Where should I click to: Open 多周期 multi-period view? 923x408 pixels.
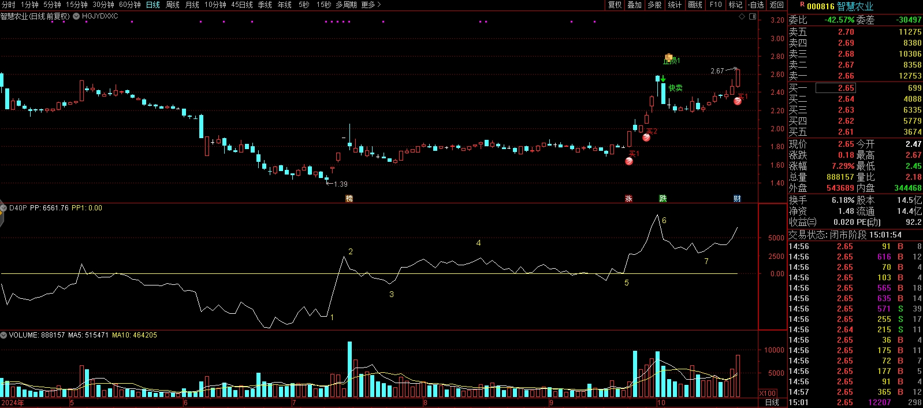coord(346,5)
